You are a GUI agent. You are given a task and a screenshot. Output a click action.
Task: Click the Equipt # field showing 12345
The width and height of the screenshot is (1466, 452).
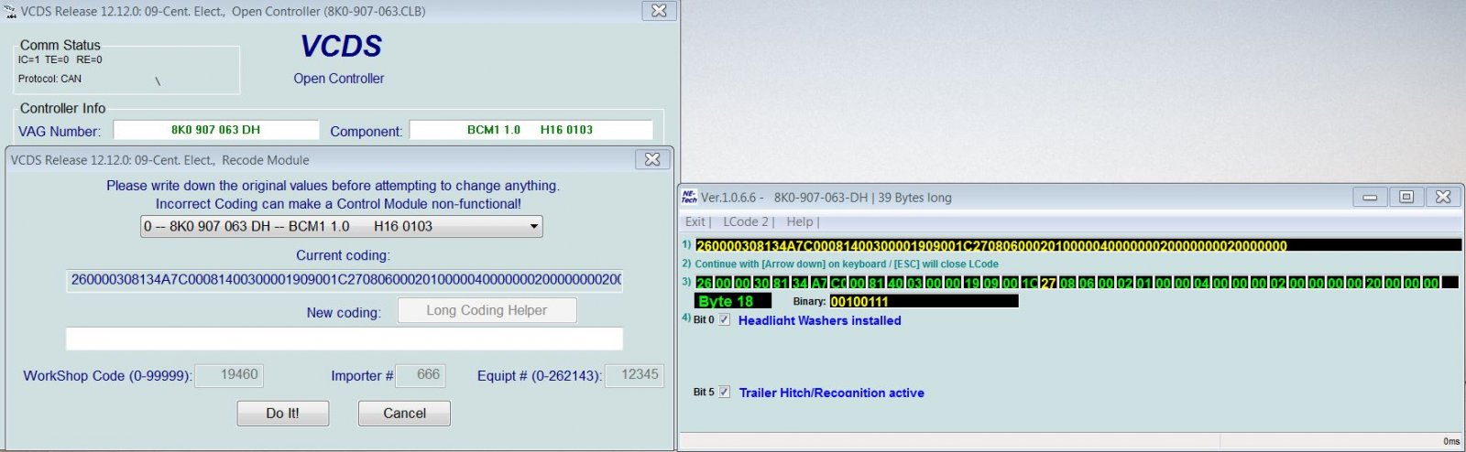click(x=635, y=374)
